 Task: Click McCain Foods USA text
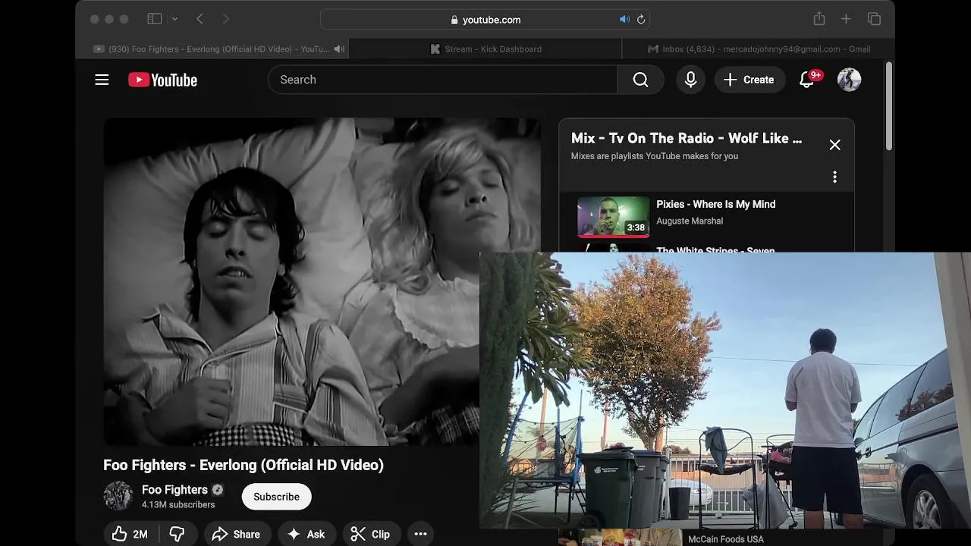[x=726, y=539]
